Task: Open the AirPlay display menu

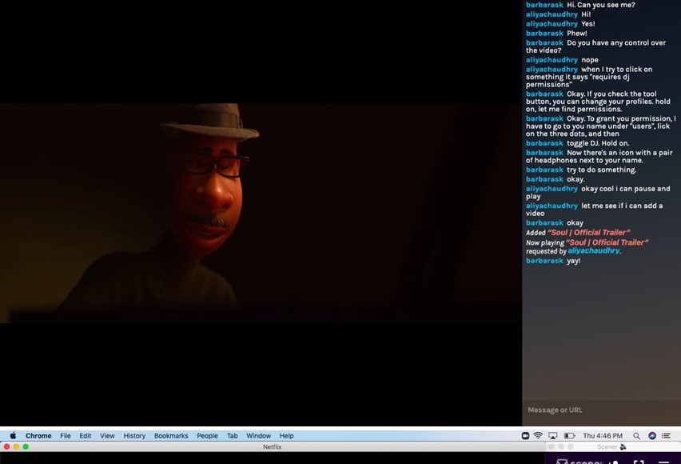Action: pyautogui.click(x=553, y=435)
